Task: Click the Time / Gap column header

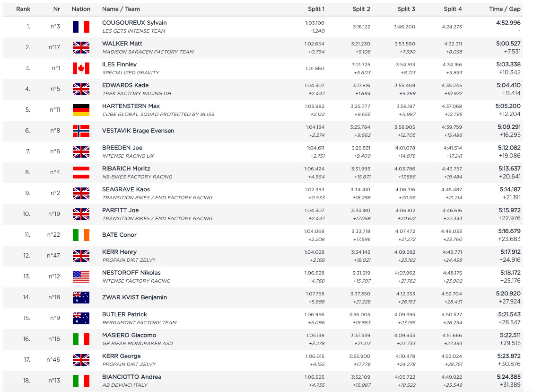Action: (505, 9)
